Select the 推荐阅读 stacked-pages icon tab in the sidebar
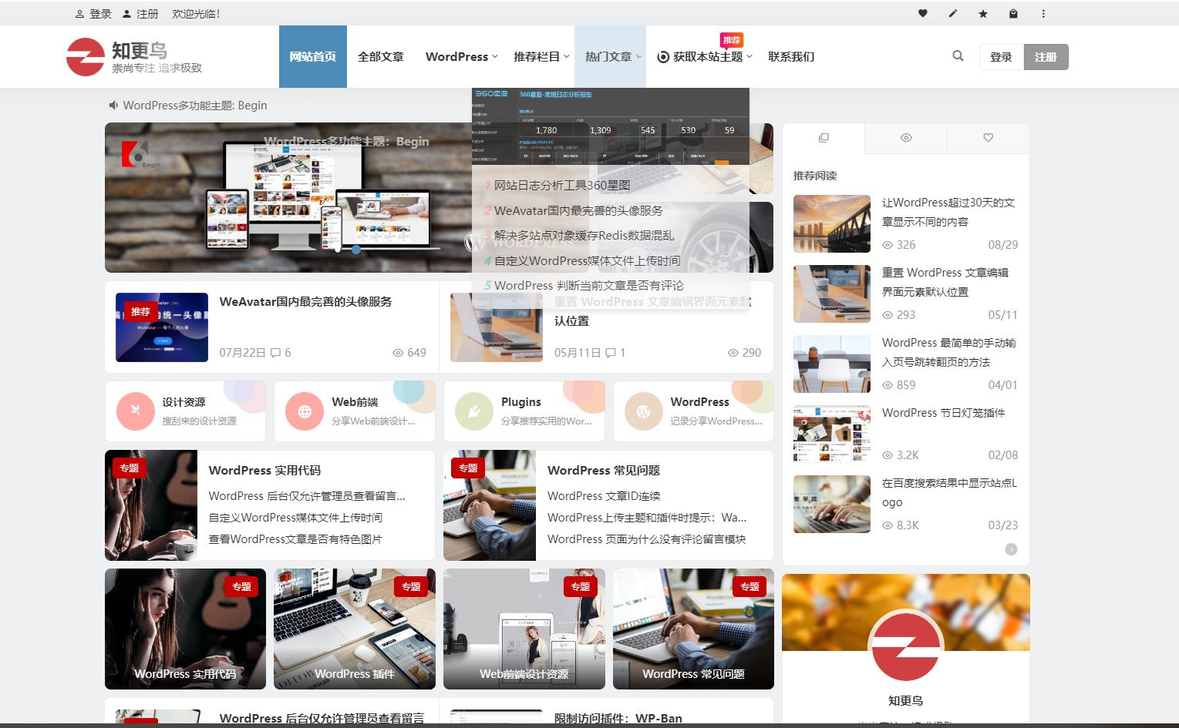Image resolution: width=1179 pixels, height=728 pixels. point(824,138)
